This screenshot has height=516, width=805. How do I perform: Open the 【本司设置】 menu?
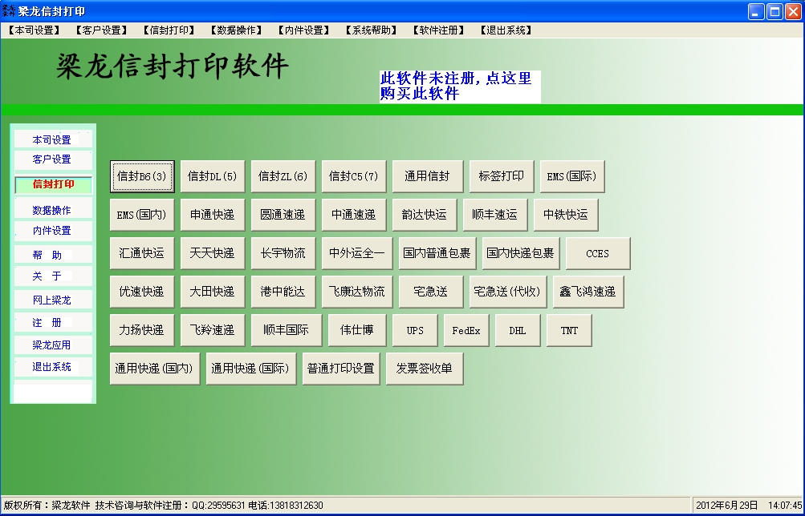34,30
